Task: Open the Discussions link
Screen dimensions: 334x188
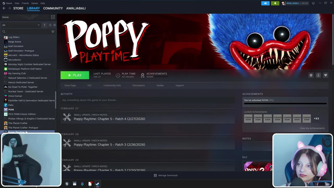Action: pos(139,85)
